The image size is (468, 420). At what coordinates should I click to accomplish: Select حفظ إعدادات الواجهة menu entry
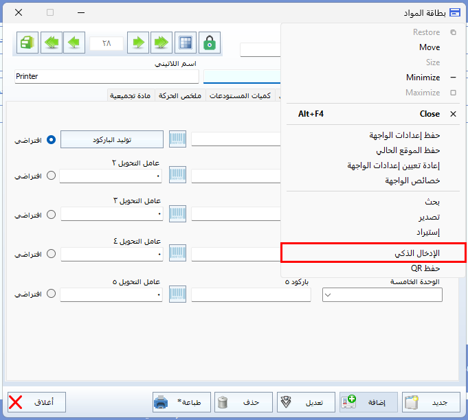coord(373,135)
